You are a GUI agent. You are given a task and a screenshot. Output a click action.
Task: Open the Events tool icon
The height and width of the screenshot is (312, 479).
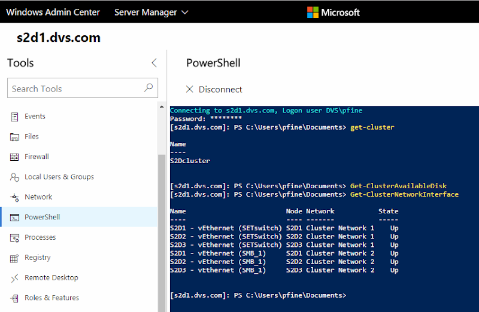14,117
